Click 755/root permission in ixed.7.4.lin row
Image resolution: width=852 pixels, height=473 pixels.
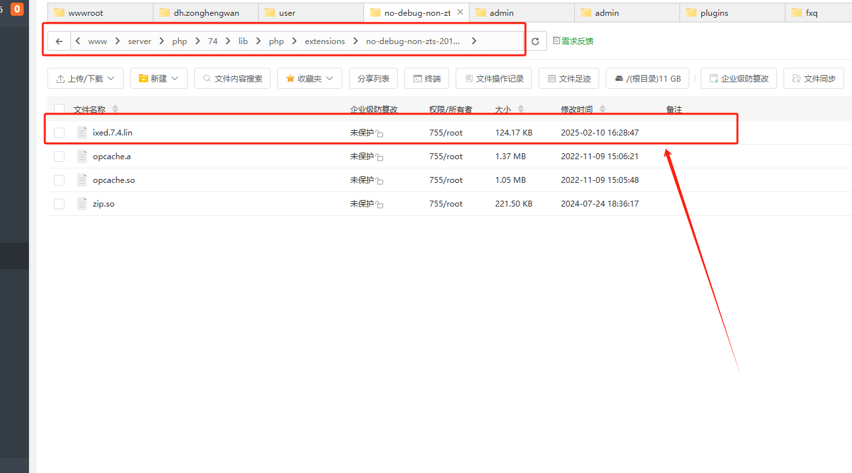coord(446,133)
